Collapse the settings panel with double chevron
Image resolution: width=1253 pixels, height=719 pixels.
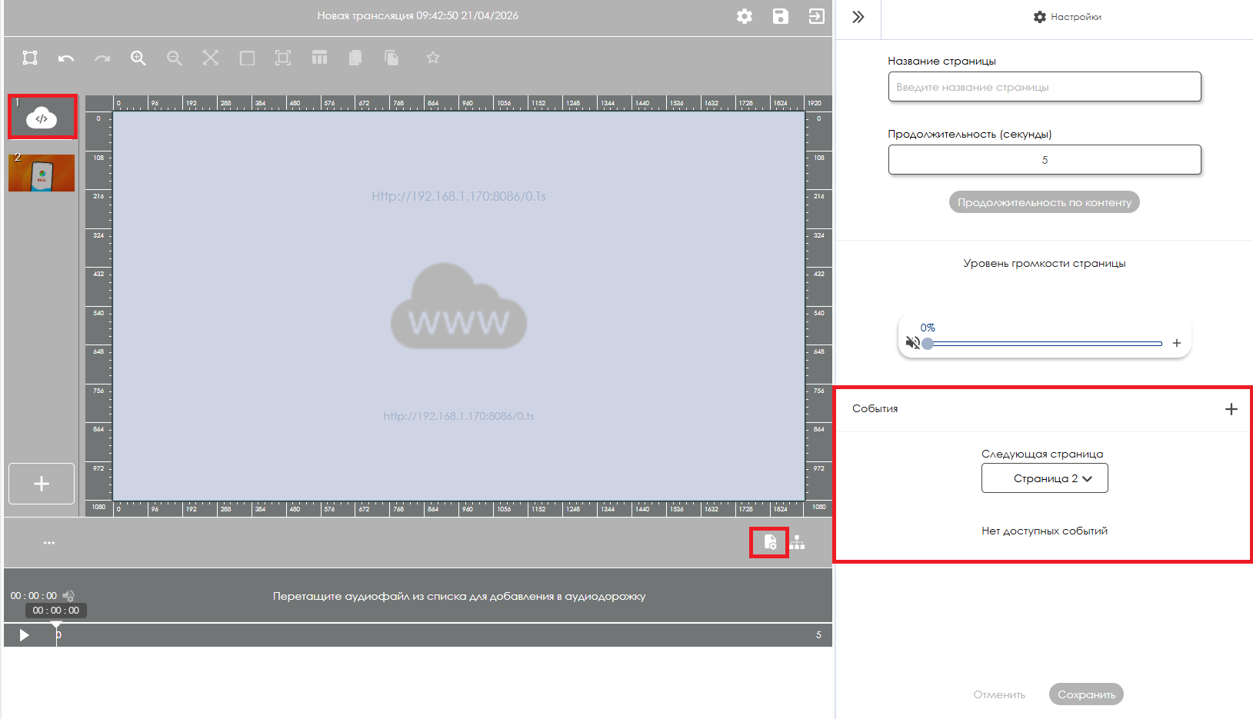858,17
